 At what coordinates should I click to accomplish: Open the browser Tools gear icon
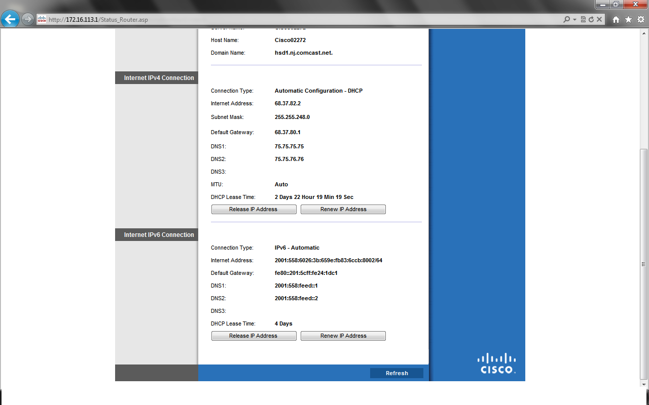(x=640, y=20)
